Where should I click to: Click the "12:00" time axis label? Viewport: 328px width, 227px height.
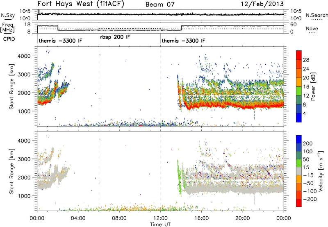click(x=160, y=218)
